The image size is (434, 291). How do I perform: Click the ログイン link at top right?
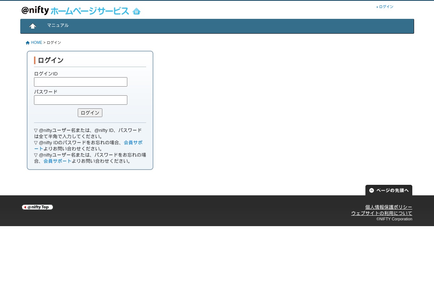(386, 7)
